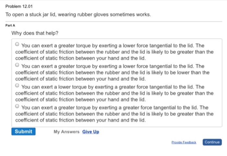227x156 pixels.
Task: Click the Give Up link
Action: [91, 132]
